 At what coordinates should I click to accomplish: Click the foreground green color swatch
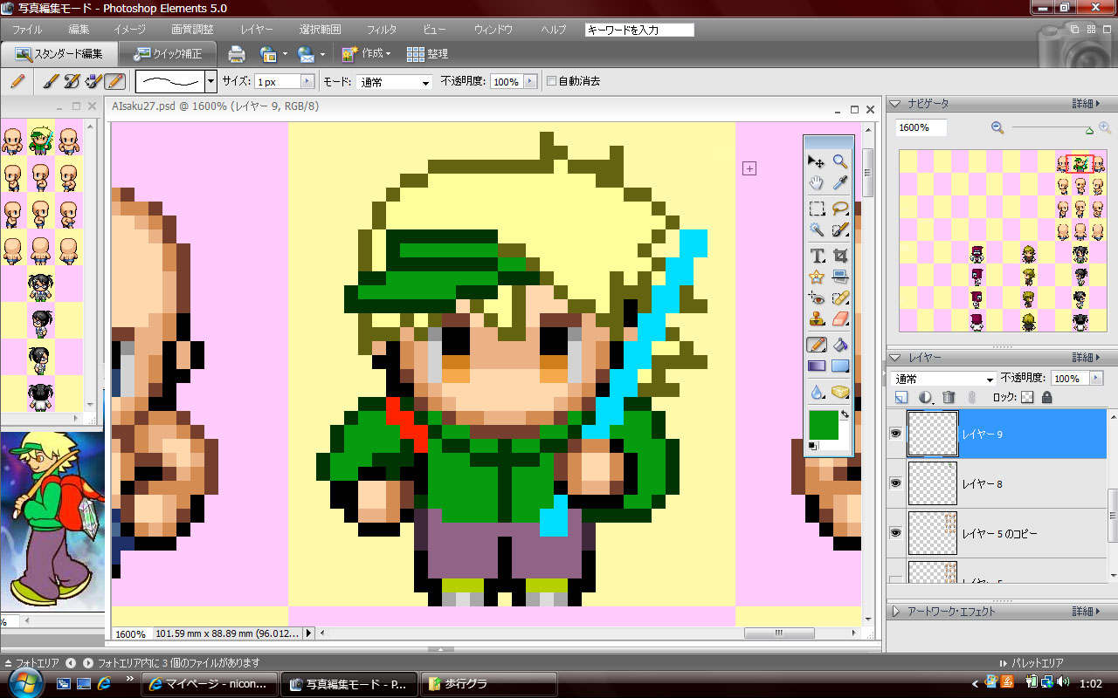click(824, 425)
